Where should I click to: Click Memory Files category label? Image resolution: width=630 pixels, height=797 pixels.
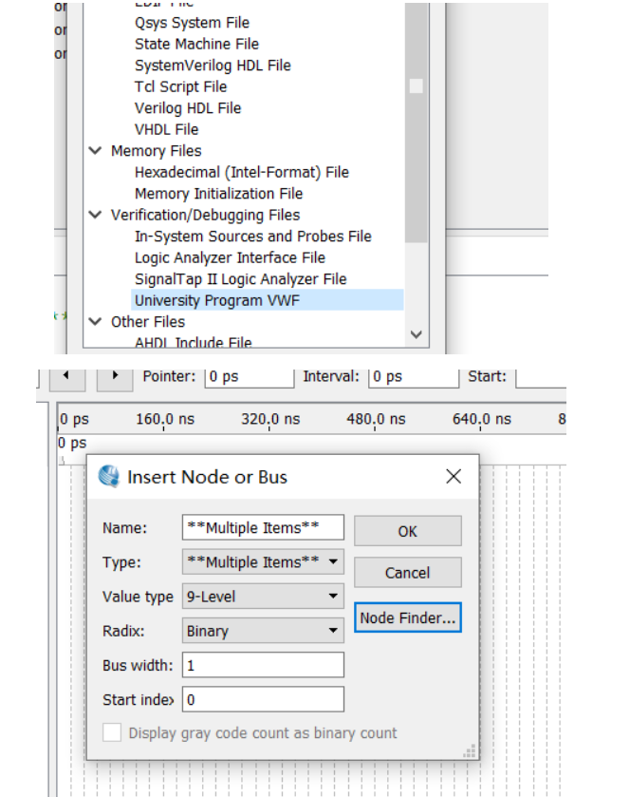click(x=157, y=151)
